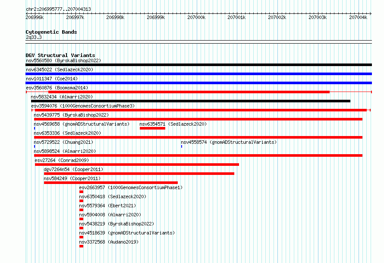The width and height of the screenshot is (384, 263).
Task: Click the red bar under dgv7264n54
Action: (139, 174)
